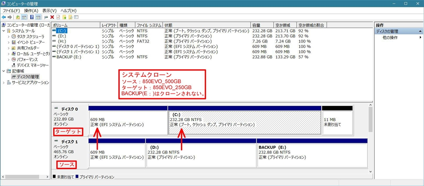
Task: Click the folder with green arrow icon
Action: [x=64, y=17]
